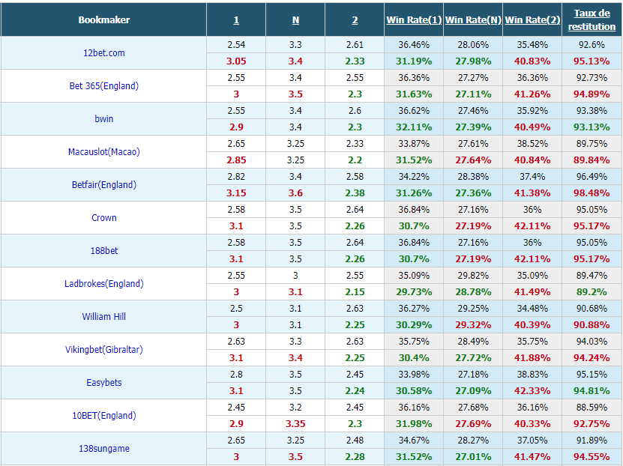Sort by Win Rate(1) header
623x466 pixels.
click(x=414, y=19)
